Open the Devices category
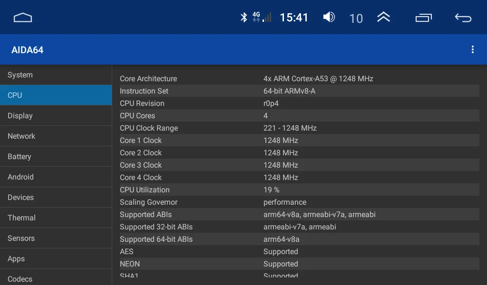This screenshot has width=487, height=285. point(56,197)
